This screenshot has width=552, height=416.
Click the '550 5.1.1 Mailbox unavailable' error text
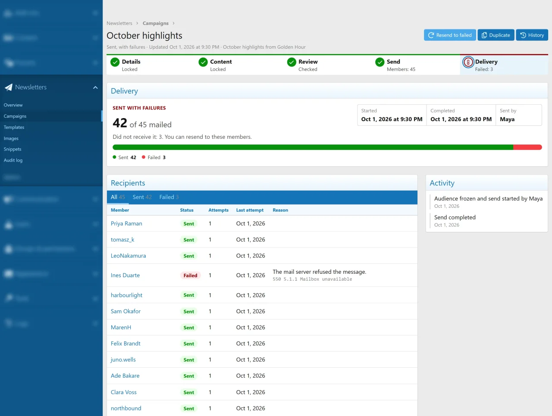tap(312, 279)
